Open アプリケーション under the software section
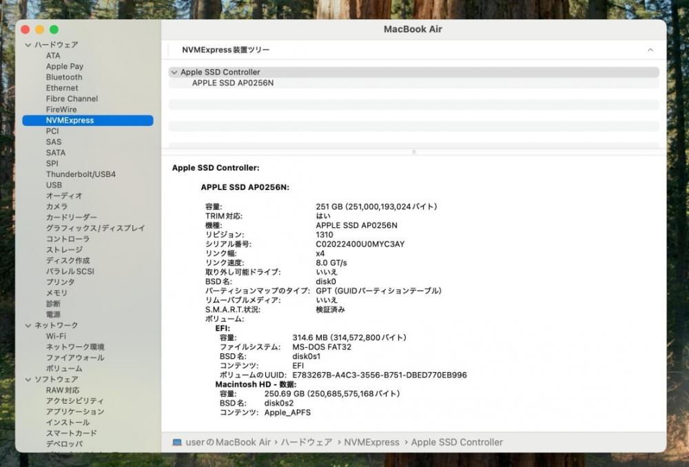Image resolution: width=689 pixels, height=467 pixels. tap(75, 411)
